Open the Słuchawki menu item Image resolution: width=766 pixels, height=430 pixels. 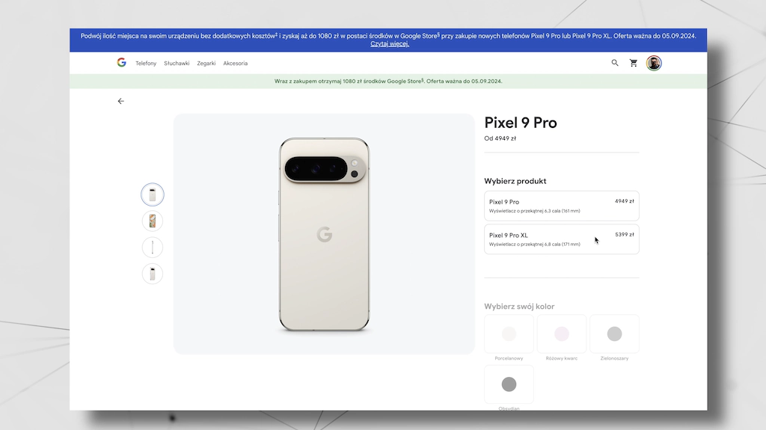coord(177,63)
